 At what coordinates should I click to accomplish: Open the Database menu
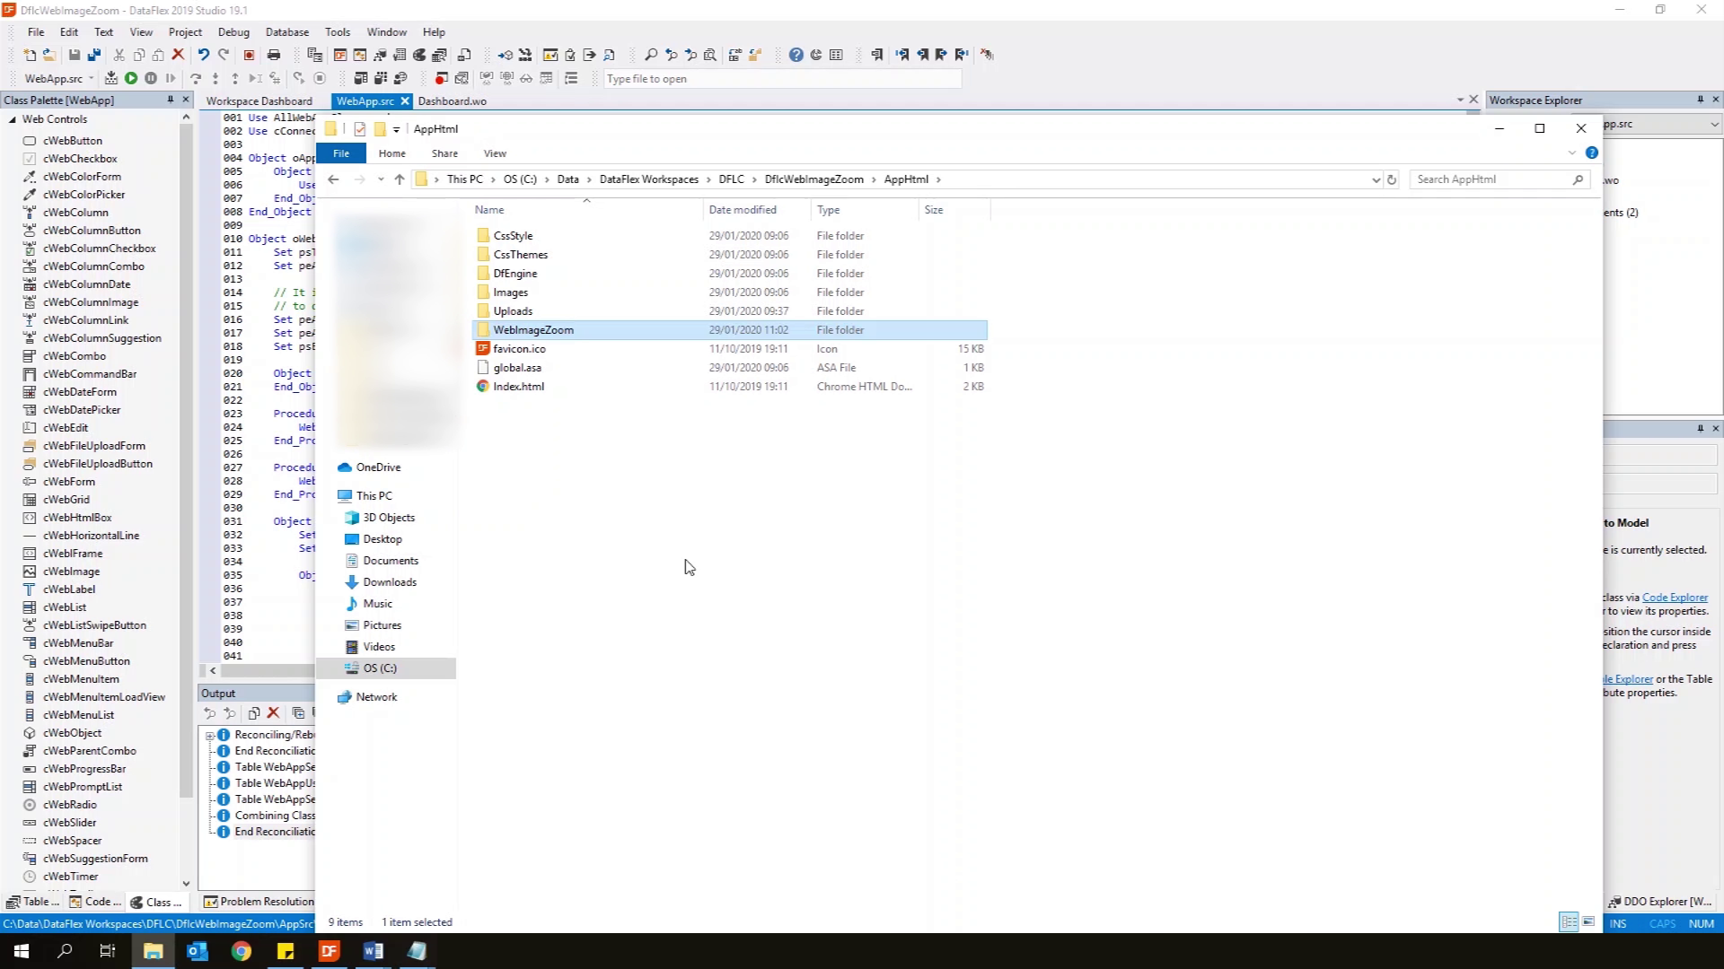287,31
